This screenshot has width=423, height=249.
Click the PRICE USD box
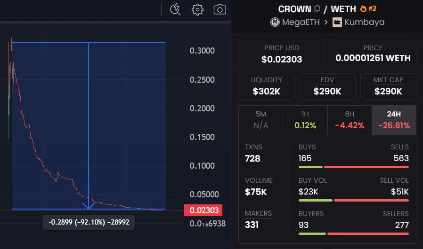click(282, 54)
